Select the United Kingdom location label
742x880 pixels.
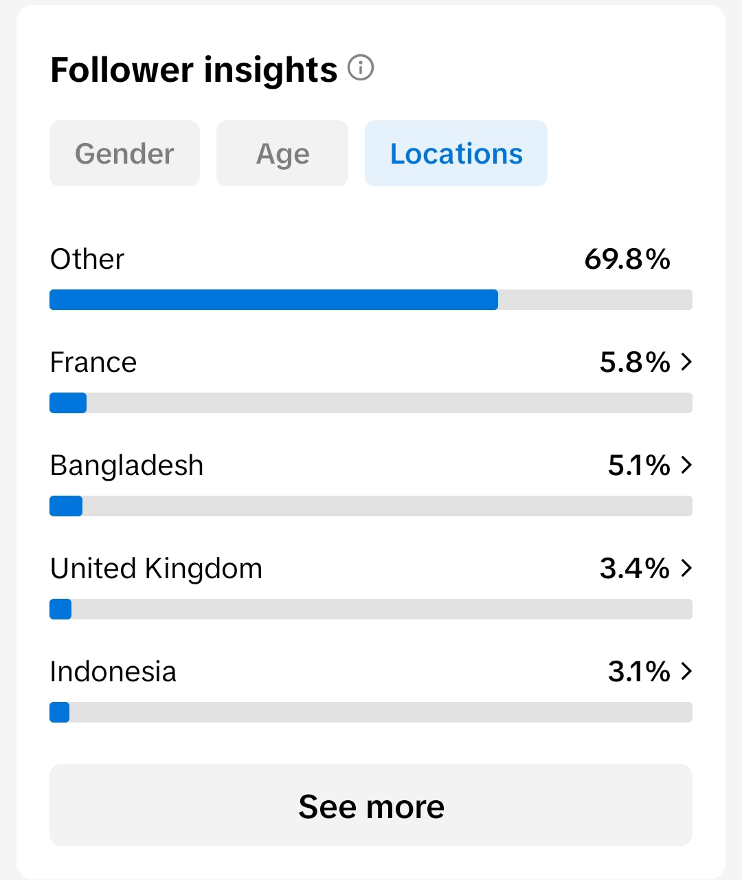tap(157, 569)
